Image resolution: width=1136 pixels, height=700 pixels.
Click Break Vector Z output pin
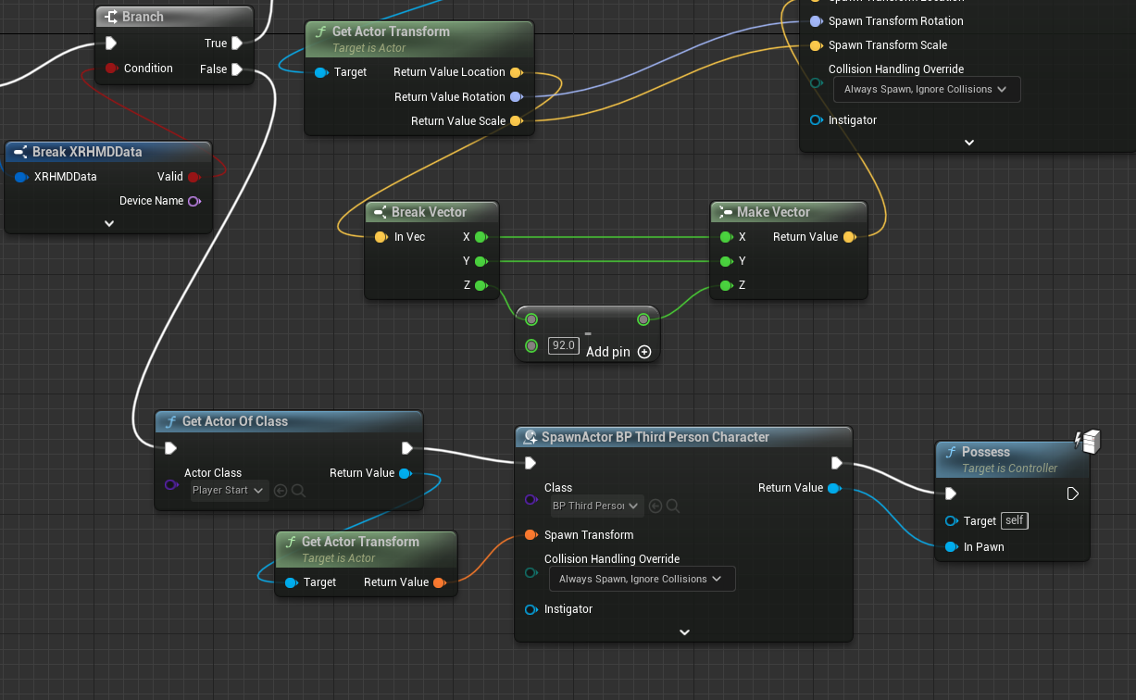pos(481,285)
